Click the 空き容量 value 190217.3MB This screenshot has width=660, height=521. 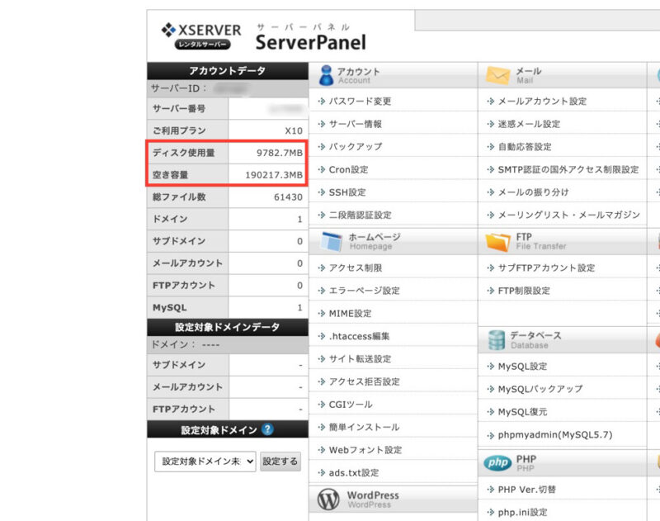click(274, 175)
